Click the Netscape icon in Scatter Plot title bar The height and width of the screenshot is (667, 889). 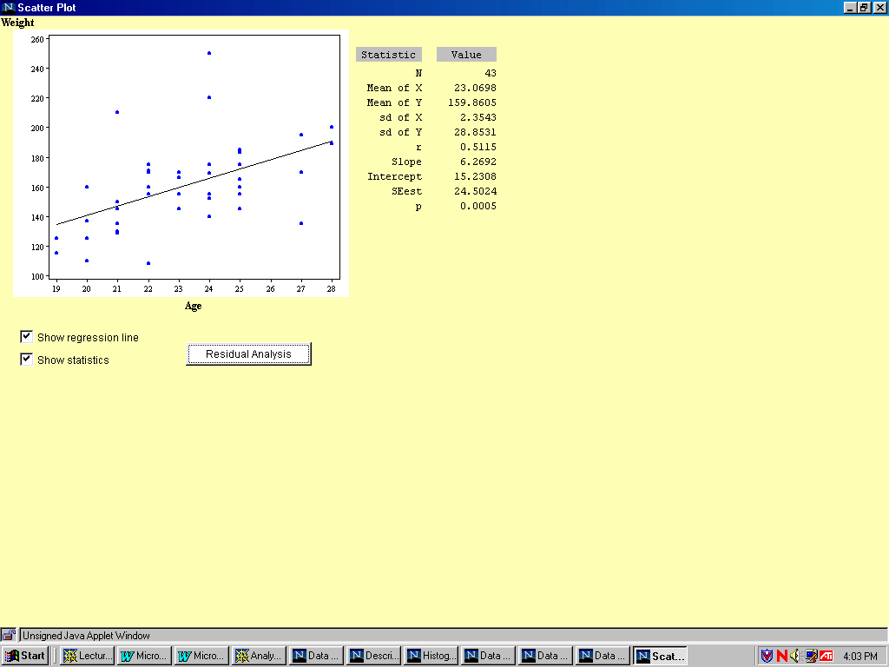[9, 8]
